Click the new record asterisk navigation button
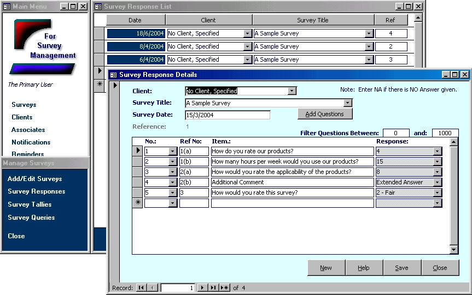 (x=224, y=288)
